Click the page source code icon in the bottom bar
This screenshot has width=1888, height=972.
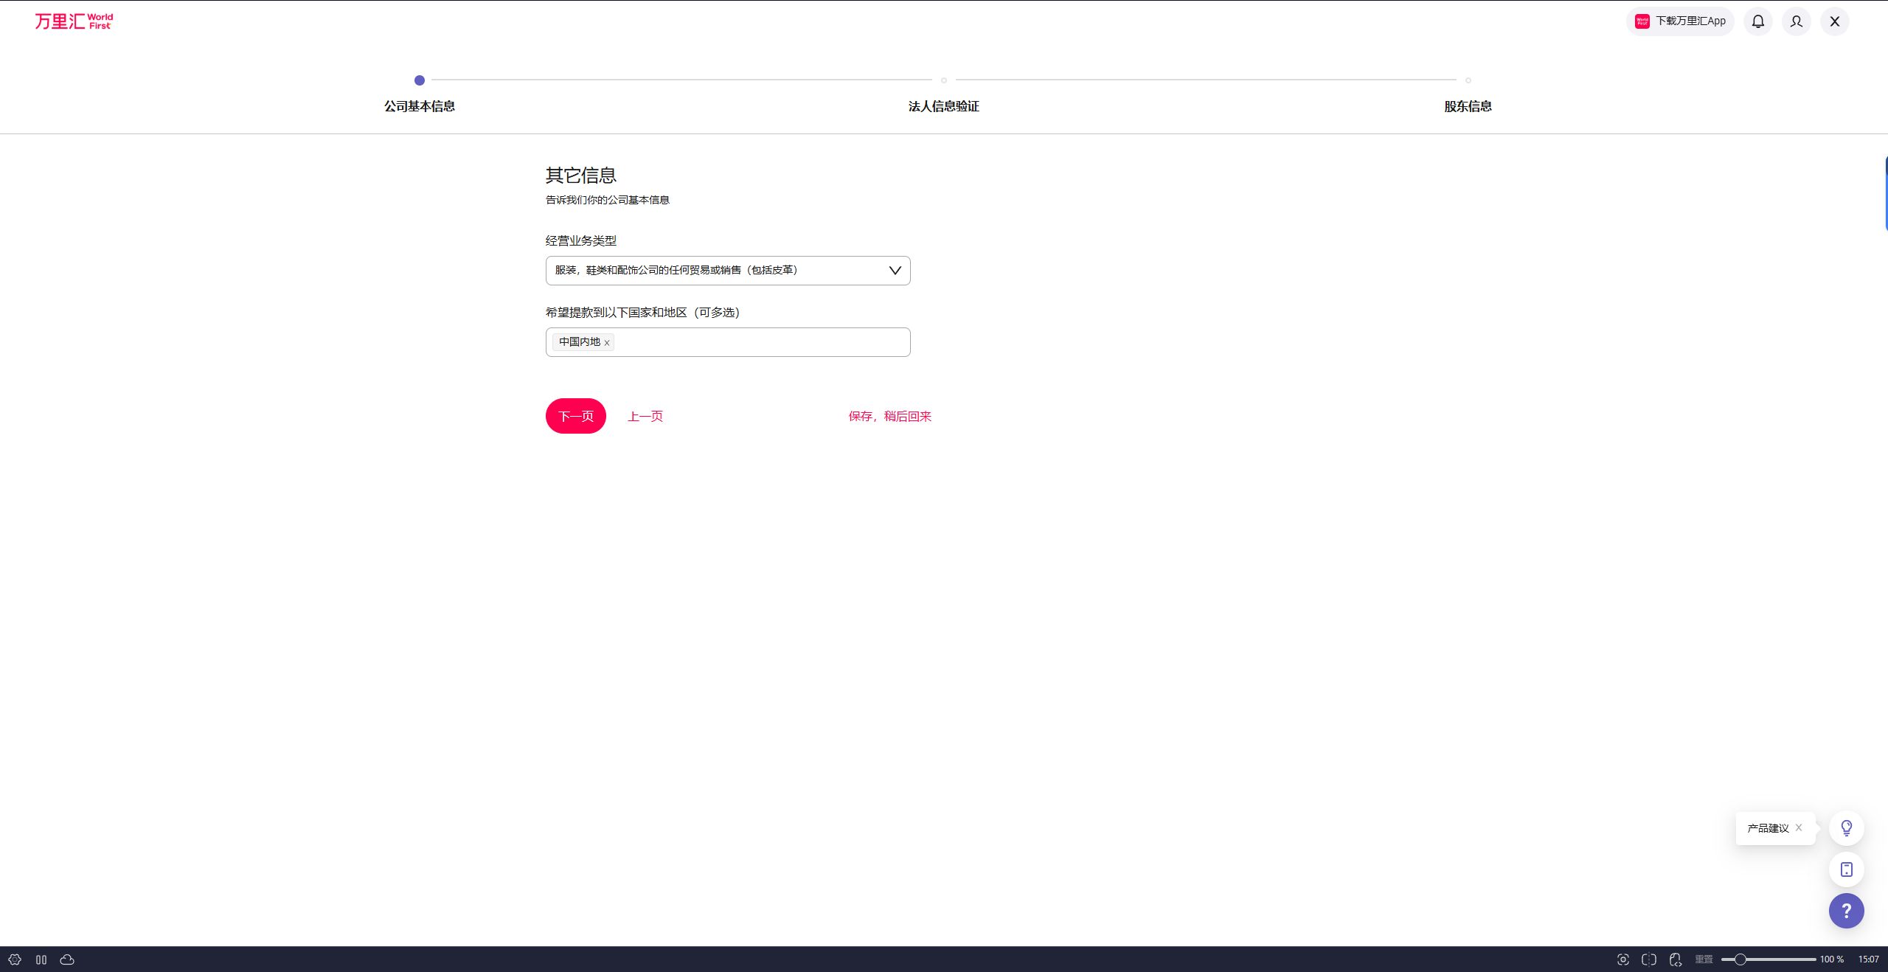click(x=1676, y=959)
